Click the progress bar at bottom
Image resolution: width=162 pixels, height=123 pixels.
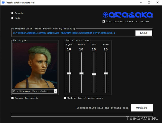click(82, 115)
